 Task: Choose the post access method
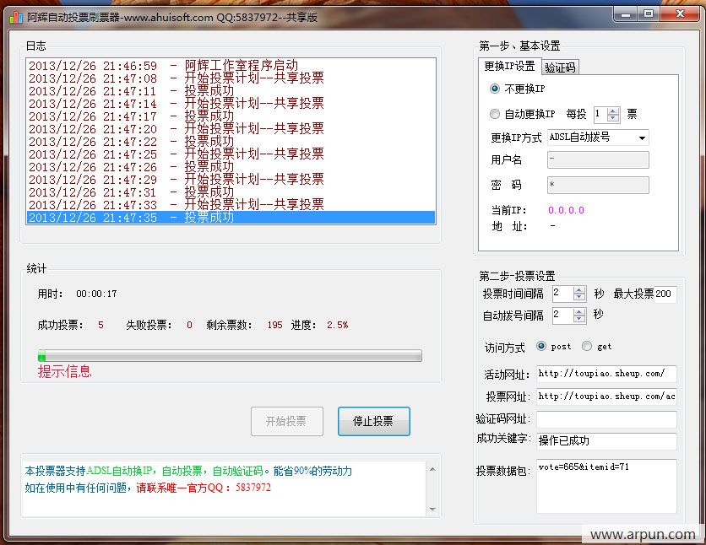click(x=541, y=347)
